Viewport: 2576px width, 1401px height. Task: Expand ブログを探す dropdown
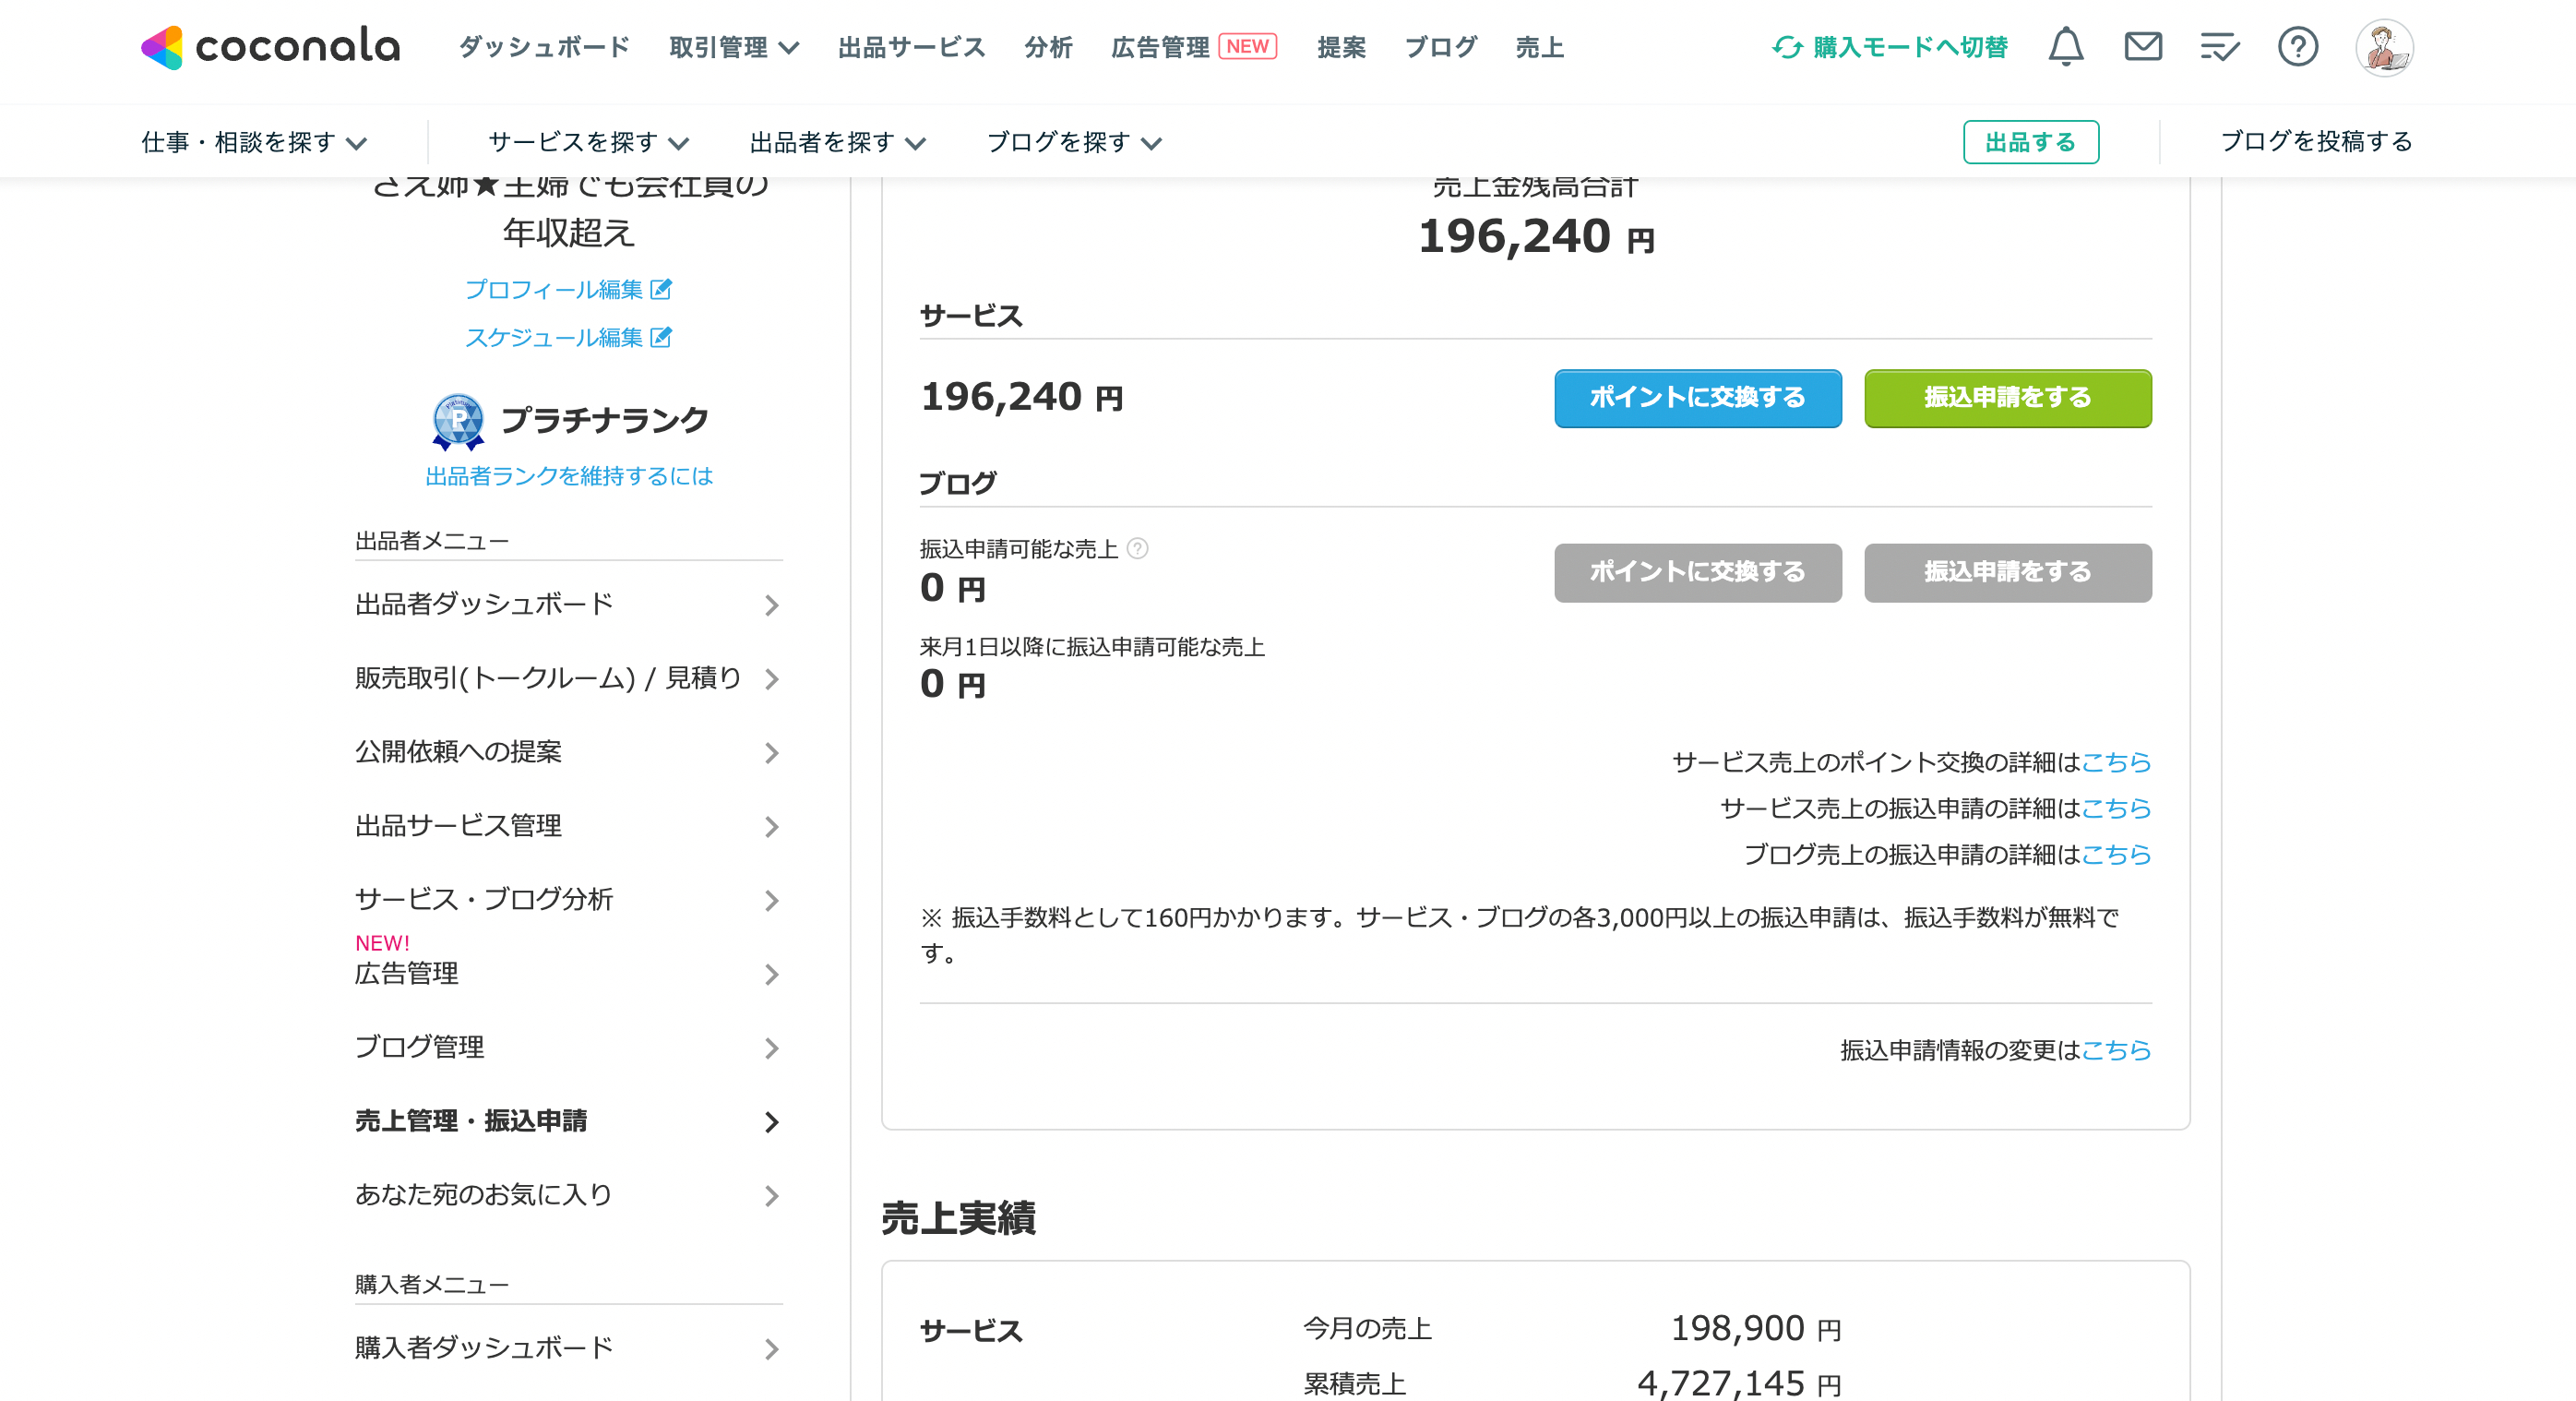point(1074,142)
